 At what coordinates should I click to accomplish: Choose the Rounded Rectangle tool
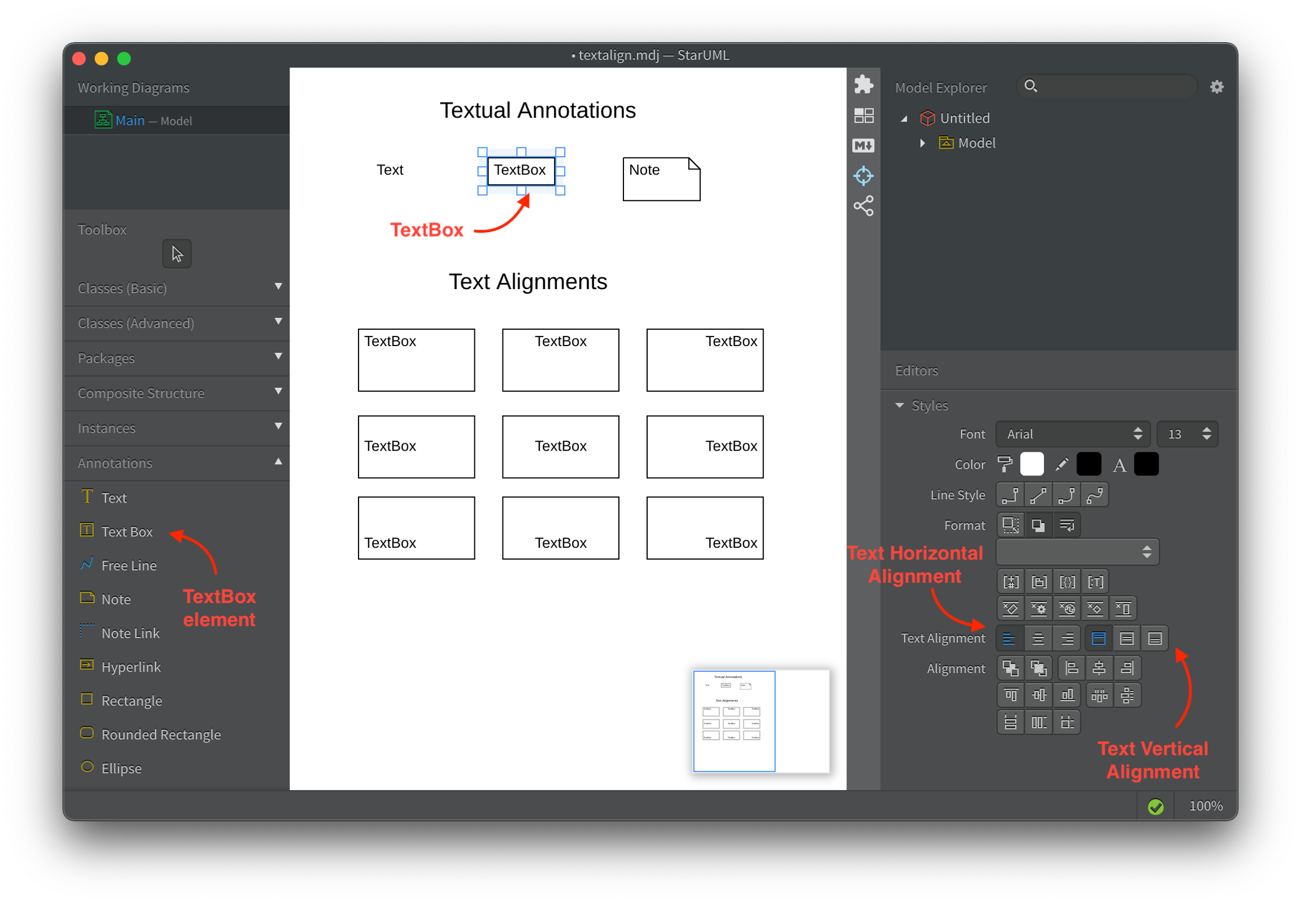click(160, 734)
